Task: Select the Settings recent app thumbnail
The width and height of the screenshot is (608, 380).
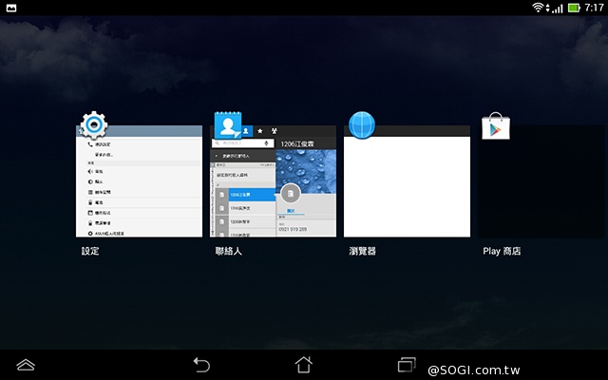Action: click(139, 181)
